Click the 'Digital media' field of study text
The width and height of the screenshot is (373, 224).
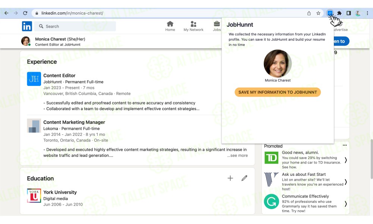[56, 199]
